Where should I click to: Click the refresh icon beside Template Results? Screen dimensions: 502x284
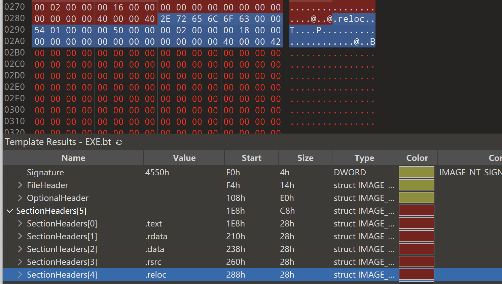(x=119, y=142)
